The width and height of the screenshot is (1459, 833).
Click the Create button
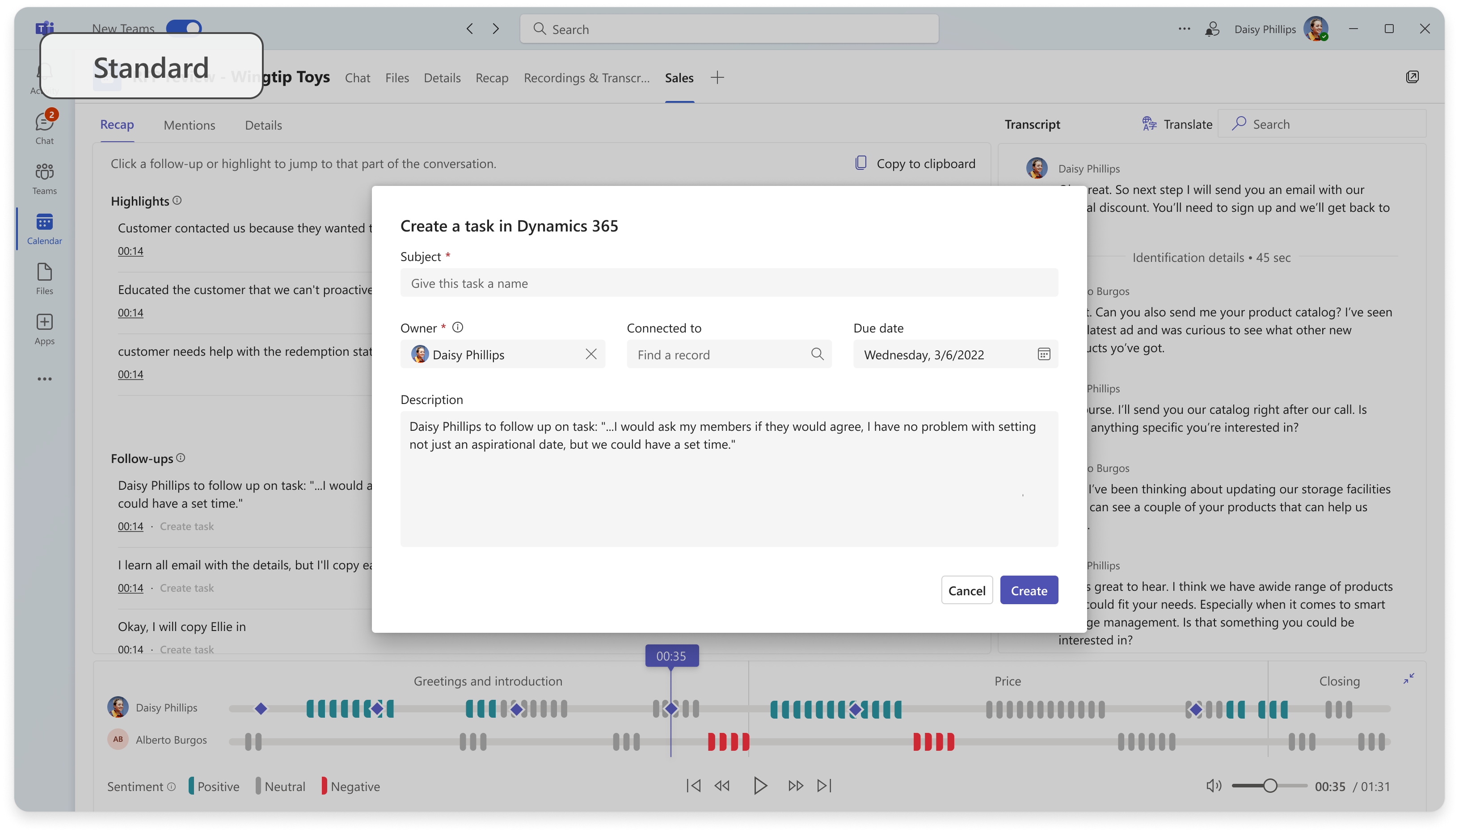[1028, 590]
